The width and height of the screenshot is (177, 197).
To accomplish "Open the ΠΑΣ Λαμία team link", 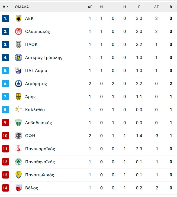I will 36,71.
